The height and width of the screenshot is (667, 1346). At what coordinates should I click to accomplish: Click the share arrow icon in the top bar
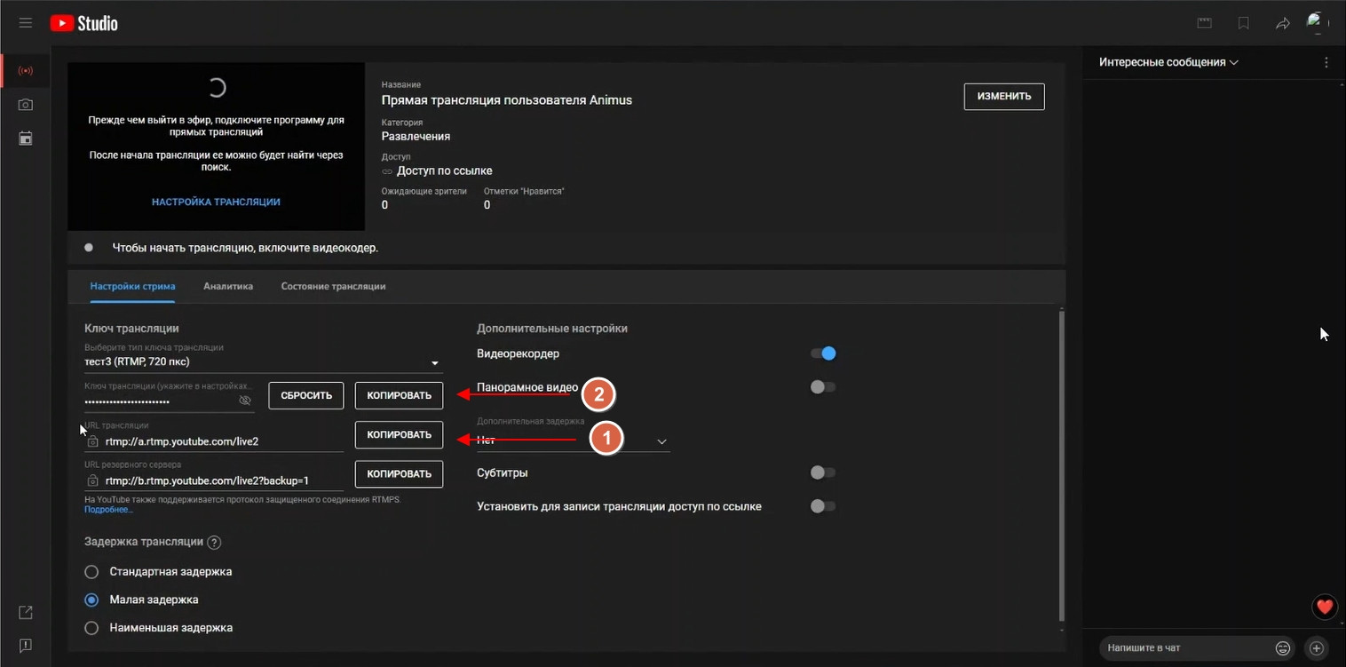pyautogui.click(x=1283, y=24)
